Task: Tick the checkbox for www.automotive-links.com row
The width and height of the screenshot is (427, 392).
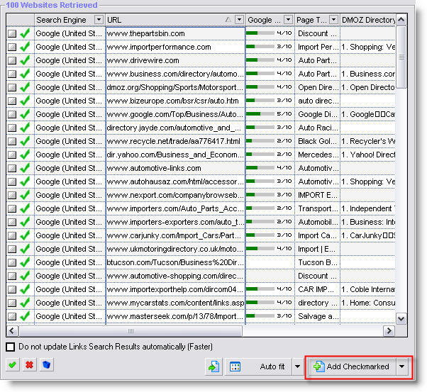Action: 12,169
